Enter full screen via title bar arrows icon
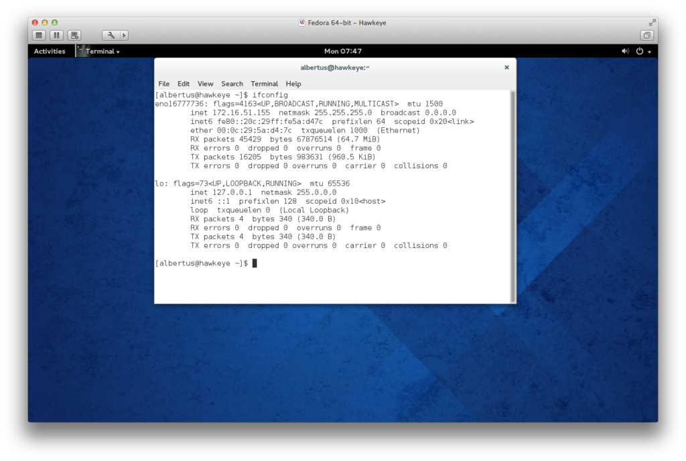 tap(653, 22)
